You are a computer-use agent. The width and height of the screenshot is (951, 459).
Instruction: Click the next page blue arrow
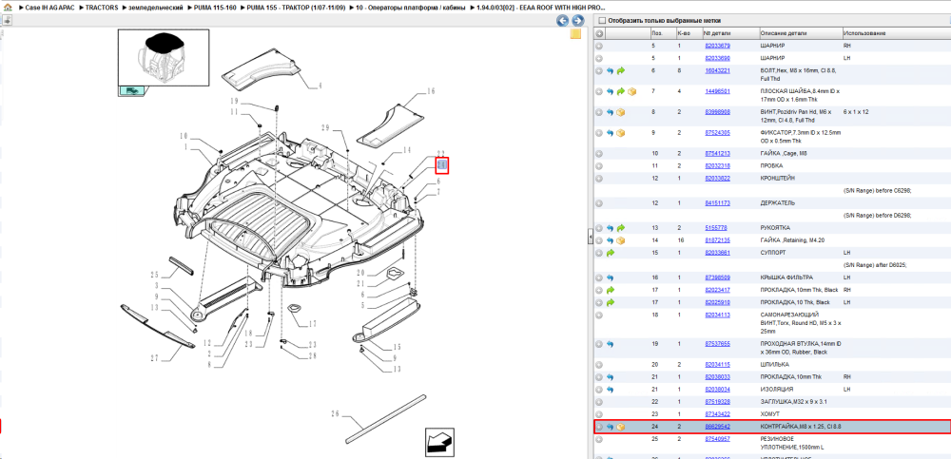pyautogui.click(x=578, y=21)
